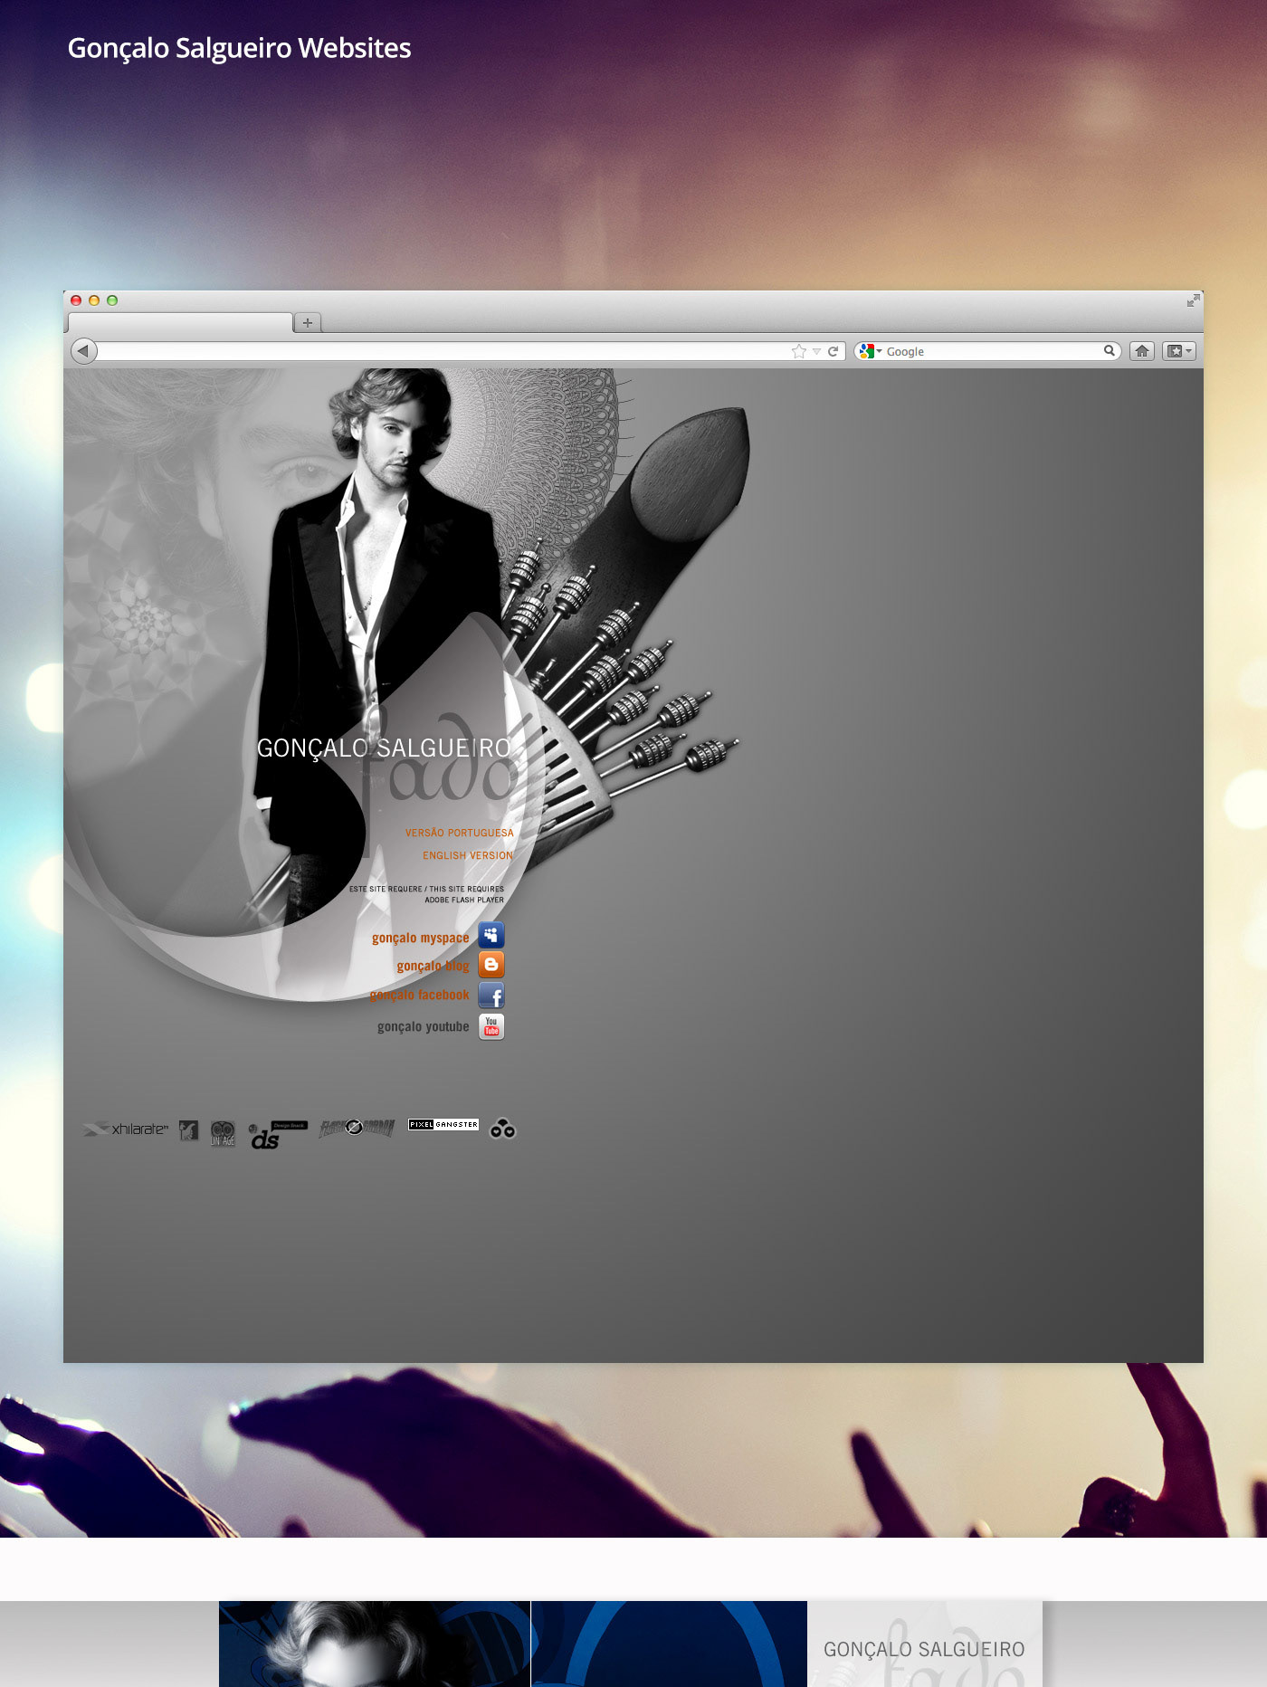Image resolution: width=1267 pixels, height=1687 pixels.
Task: Click the MySpace icon
Action: pos(491,935)
